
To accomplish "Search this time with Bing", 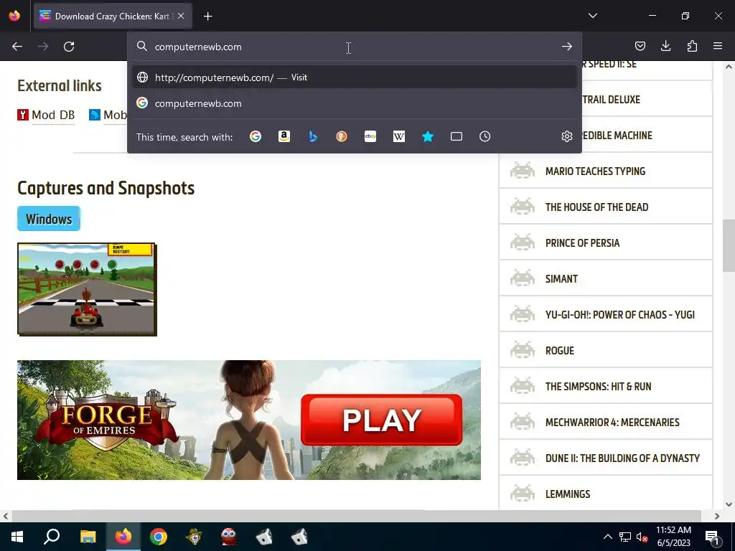I will 313,136.
